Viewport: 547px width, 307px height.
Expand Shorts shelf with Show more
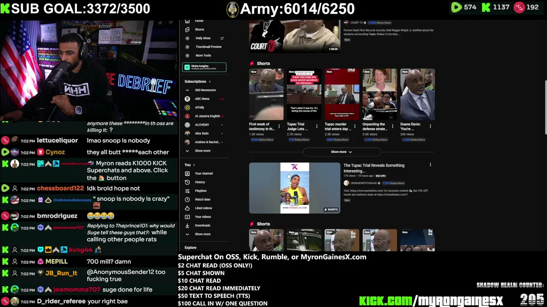pos(341,152)
